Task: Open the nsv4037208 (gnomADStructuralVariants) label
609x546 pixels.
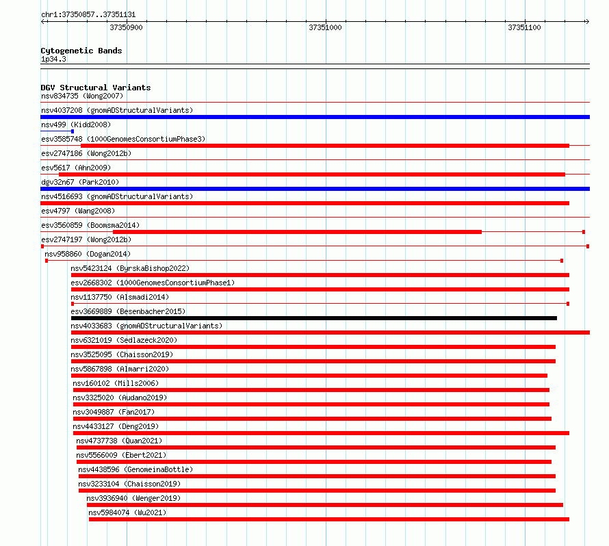Action: (x=117, y=110)
